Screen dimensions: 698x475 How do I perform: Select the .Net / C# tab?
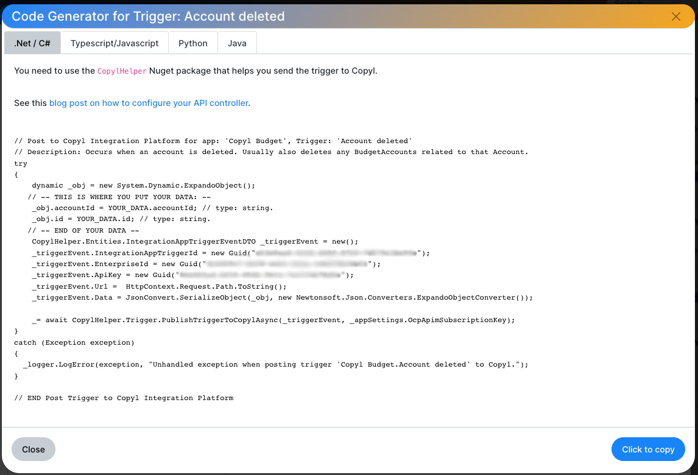[32, 43]
